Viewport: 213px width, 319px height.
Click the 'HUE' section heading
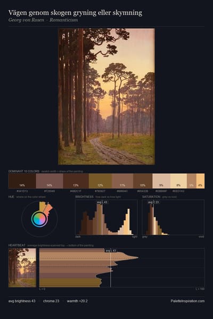[11, 197]
